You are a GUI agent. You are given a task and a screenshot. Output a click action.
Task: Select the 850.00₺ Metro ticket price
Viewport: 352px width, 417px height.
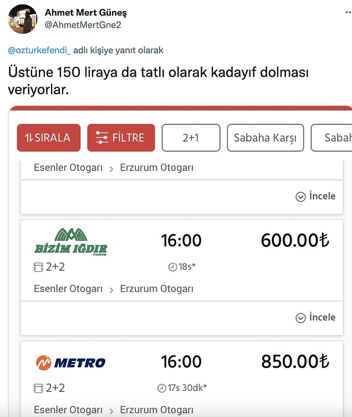(x=295, y=361)
